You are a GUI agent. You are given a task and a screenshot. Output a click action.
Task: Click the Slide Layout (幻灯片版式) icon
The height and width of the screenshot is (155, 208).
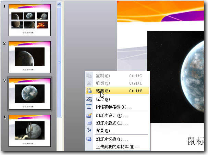[x=89, y=123]
